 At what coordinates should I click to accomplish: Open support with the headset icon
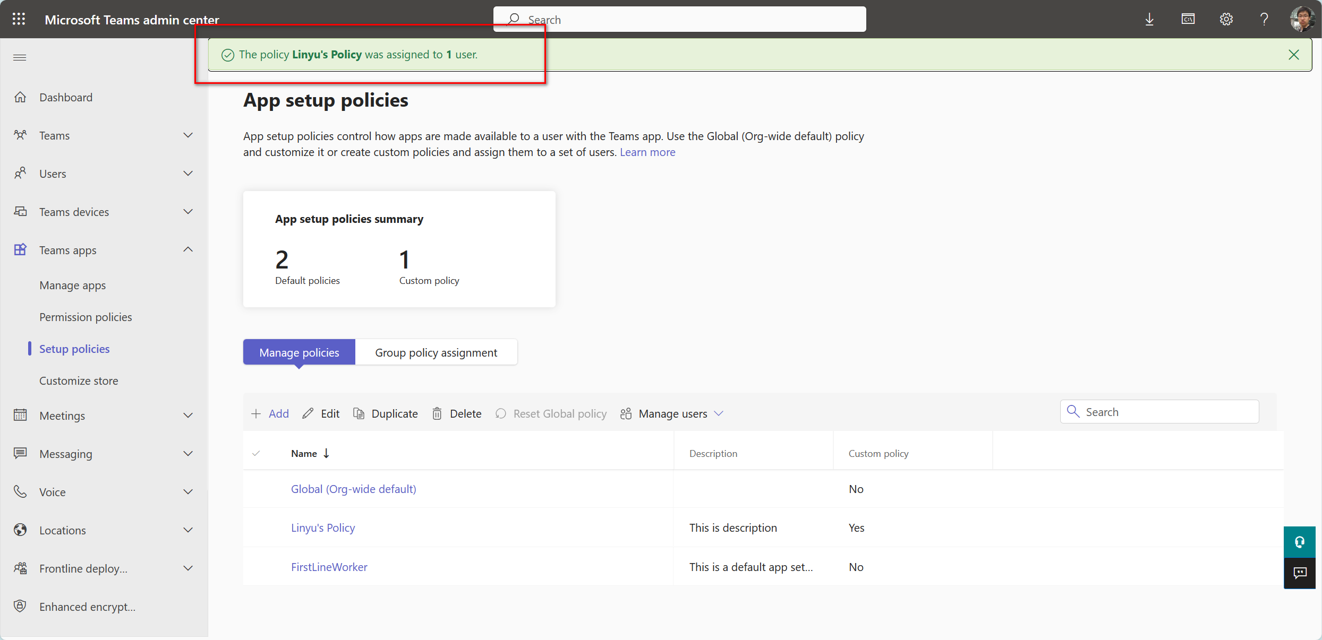pos(1300,542)
